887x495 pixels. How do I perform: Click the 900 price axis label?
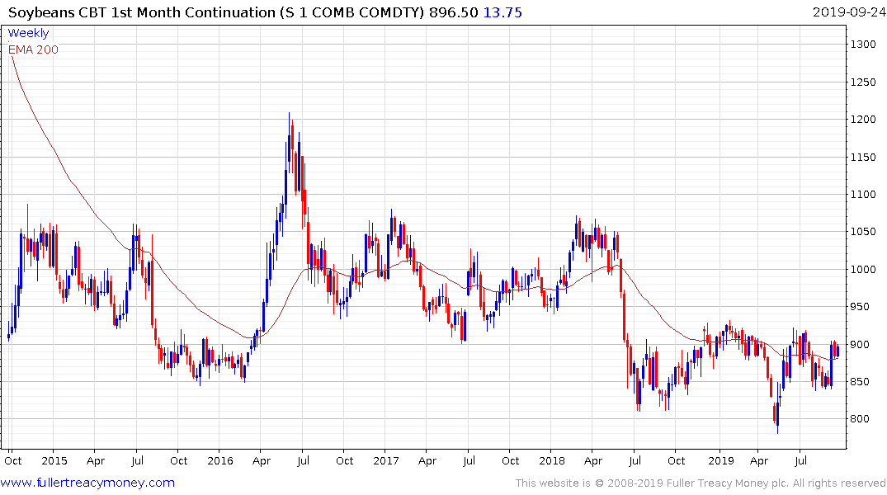point(861,345)
